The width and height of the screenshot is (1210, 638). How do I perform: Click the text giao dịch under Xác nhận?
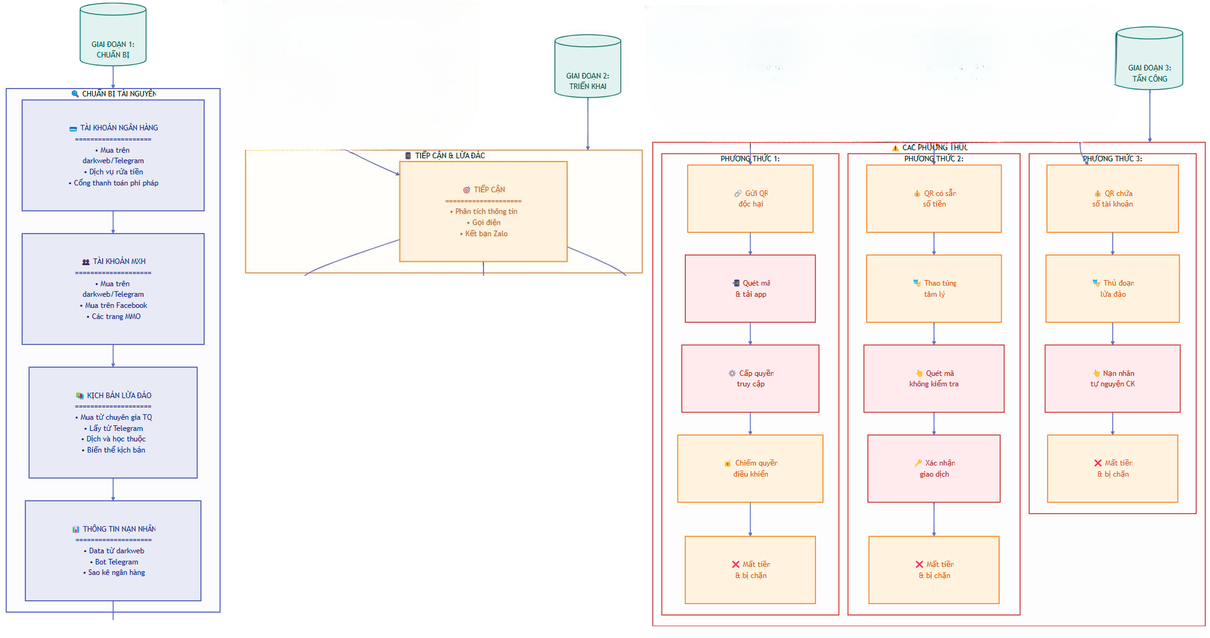(x=934, y=474)
